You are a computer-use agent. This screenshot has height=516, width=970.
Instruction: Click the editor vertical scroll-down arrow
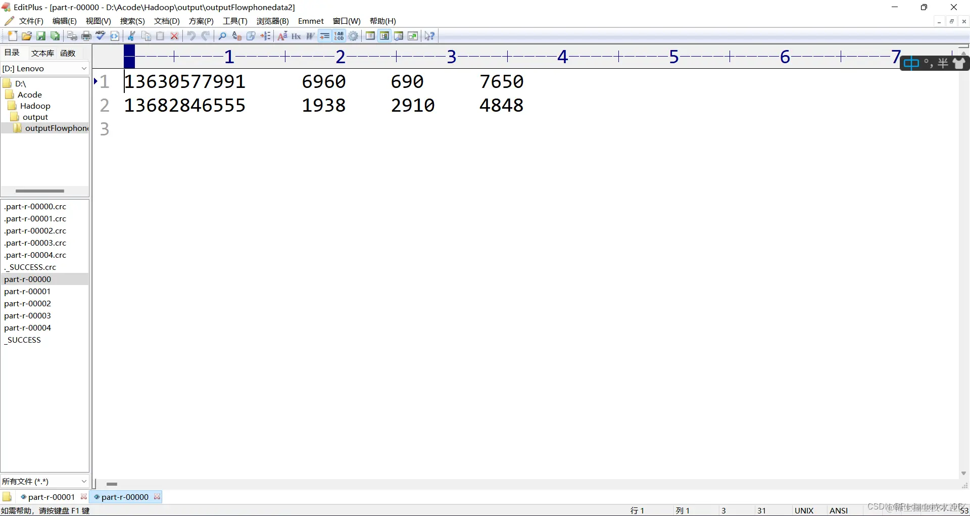963,474
